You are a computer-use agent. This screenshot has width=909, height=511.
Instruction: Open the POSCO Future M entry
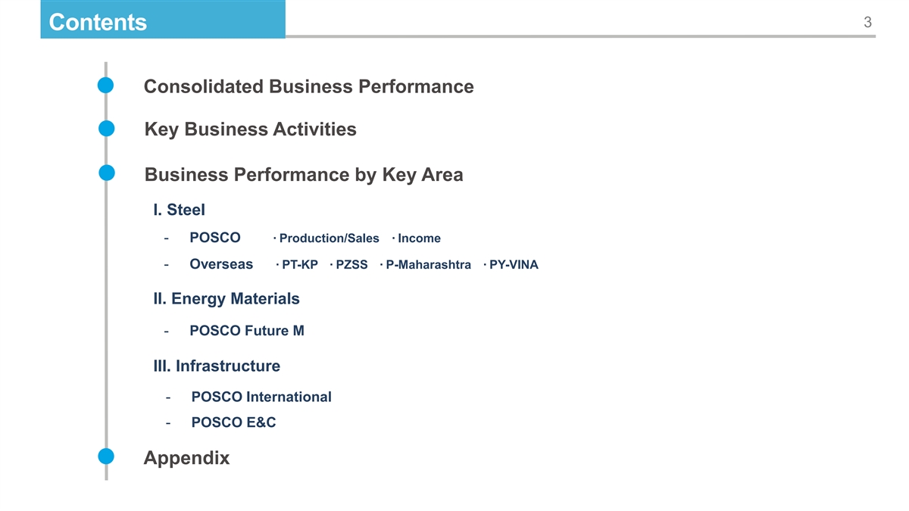pos(247,331)
